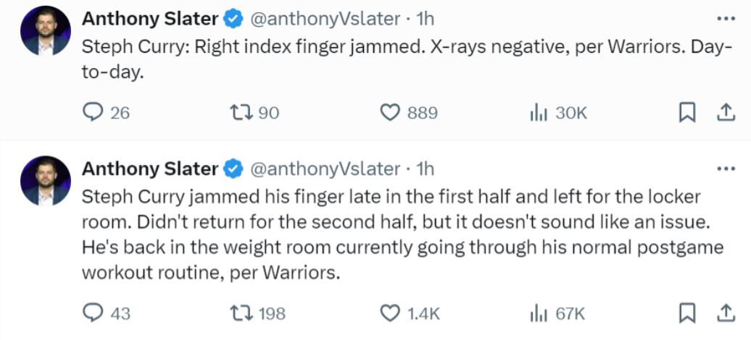Open the second tweet's 1h timestamp
The image size is (751, 340).
click(x=423, y=169)
